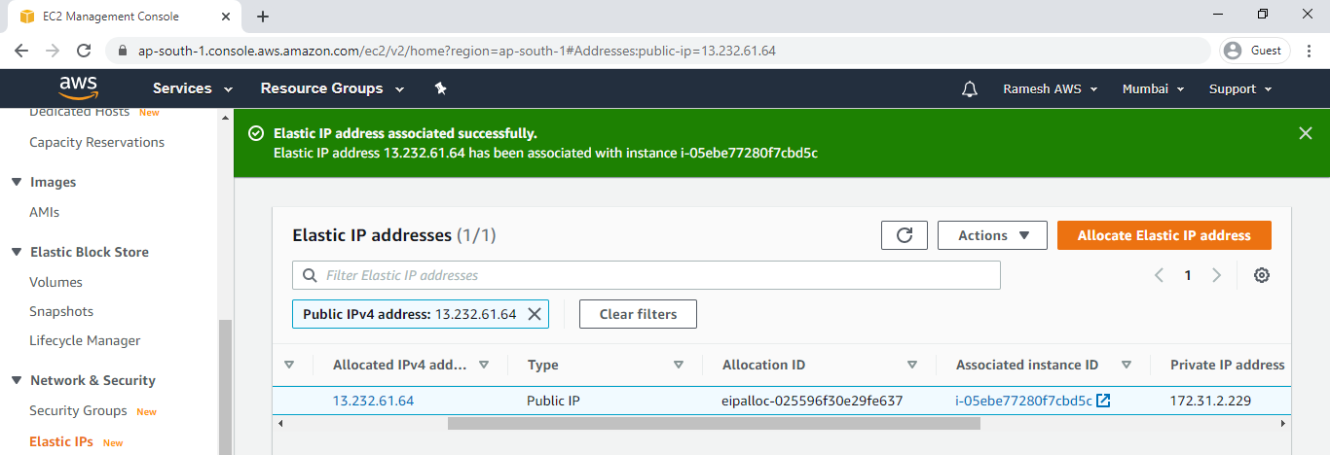Open the notifications bell

969,89
